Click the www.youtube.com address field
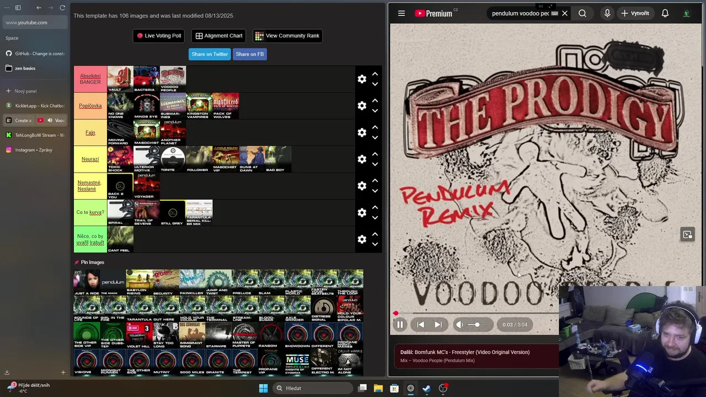 tap(35, 23)
